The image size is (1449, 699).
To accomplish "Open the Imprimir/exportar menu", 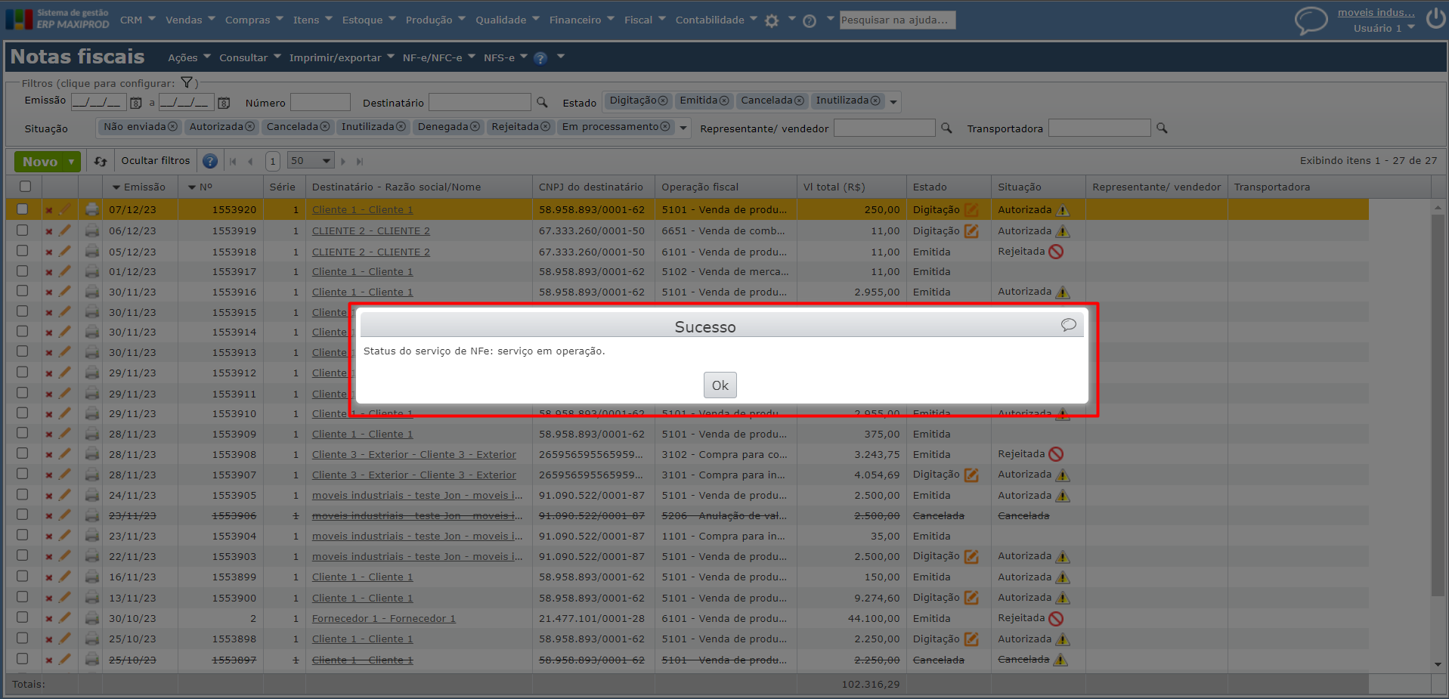I will point(342,58).
